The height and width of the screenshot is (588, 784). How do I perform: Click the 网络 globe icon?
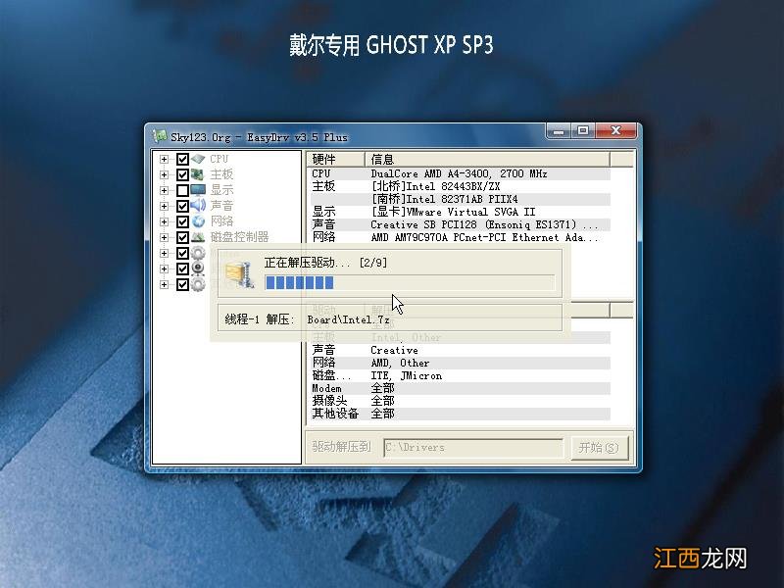pos(199,221)
